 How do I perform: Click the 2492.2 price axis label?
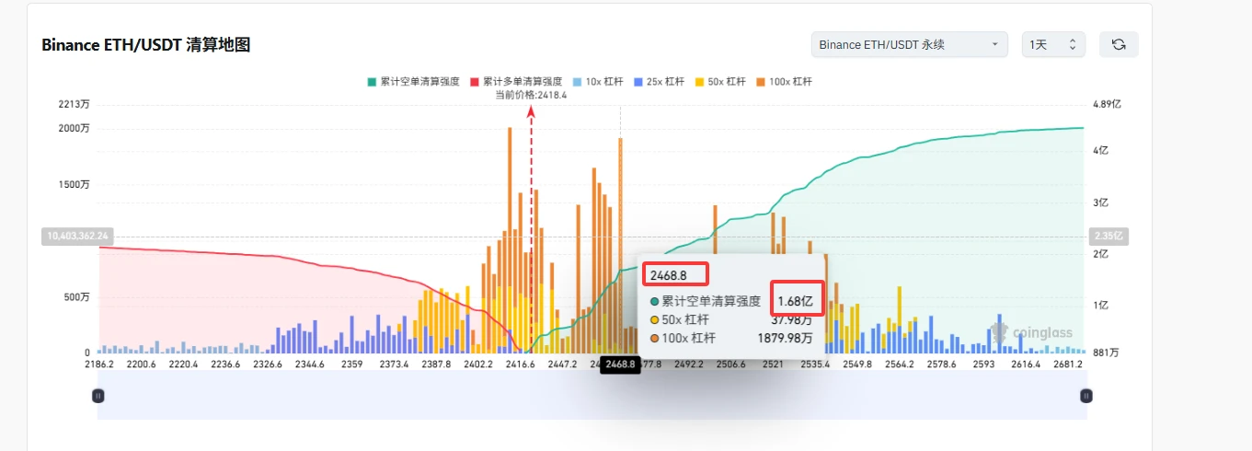689,364
